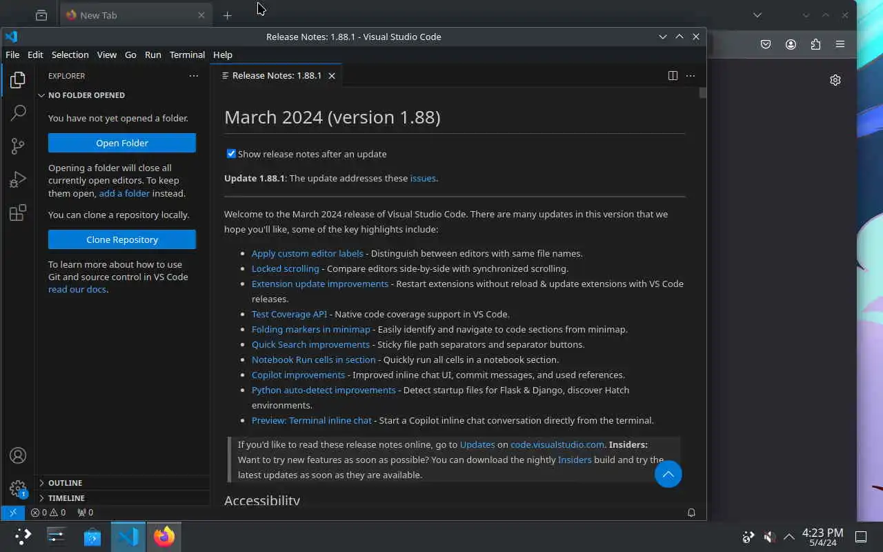Viewport: 883px width, 552px height.
Task: Expand the system tray arrow
Action: click(789, 536)
